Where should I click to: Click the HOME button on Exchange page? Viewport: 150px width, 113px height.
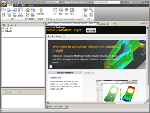click(91, 30)
